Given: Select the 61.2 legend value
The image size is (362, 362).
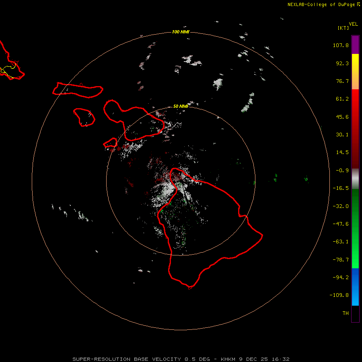Looking at the screenshot, I should [x=342, y=99].
